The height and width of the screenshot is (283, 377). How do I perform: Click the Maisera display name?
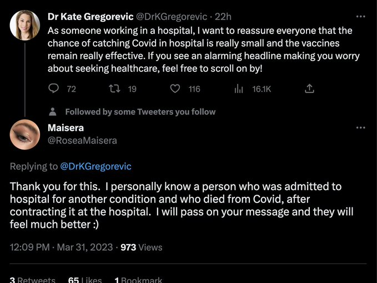(x=66, y=128)
